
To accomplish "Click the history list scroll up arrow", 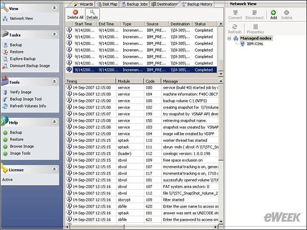I will point(221,24).
